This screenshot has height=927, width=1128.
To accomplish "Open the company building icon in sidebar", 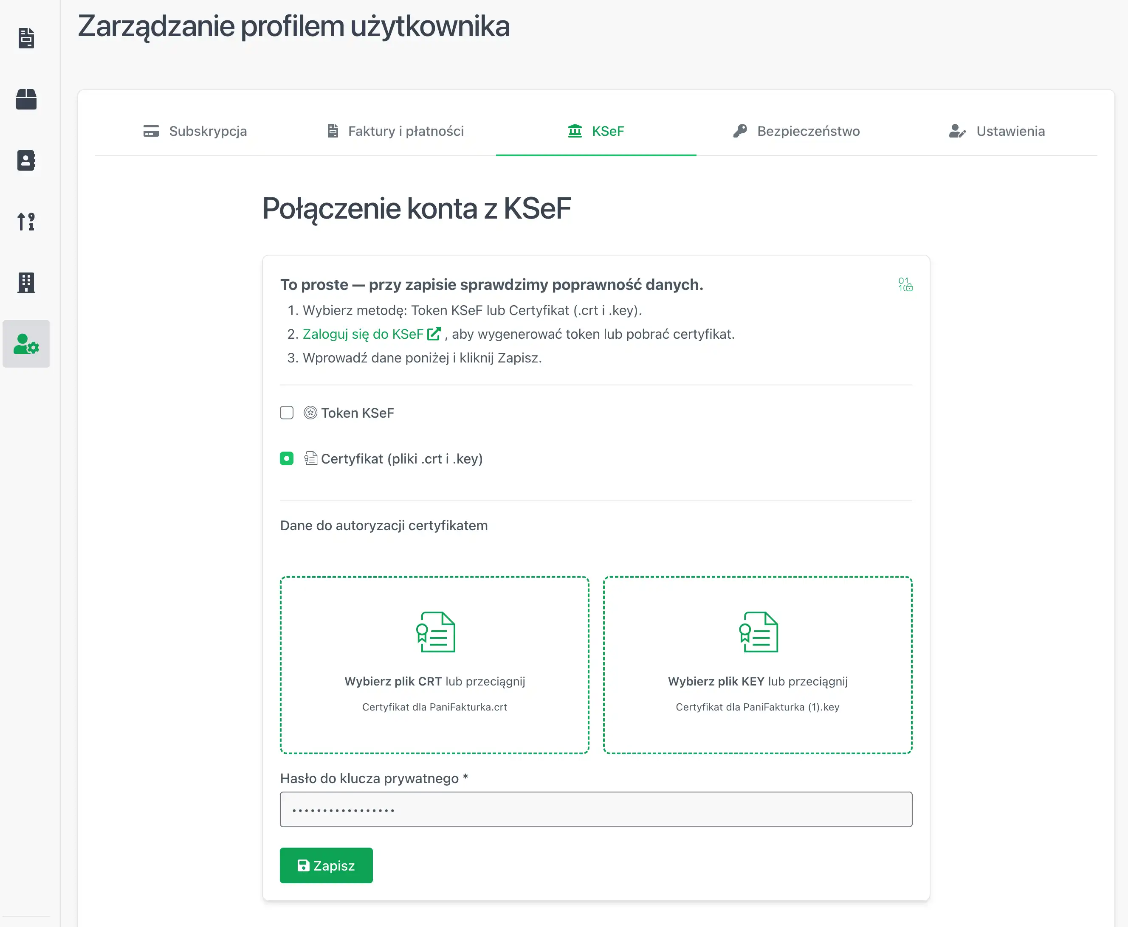I will tap(26, 283).
